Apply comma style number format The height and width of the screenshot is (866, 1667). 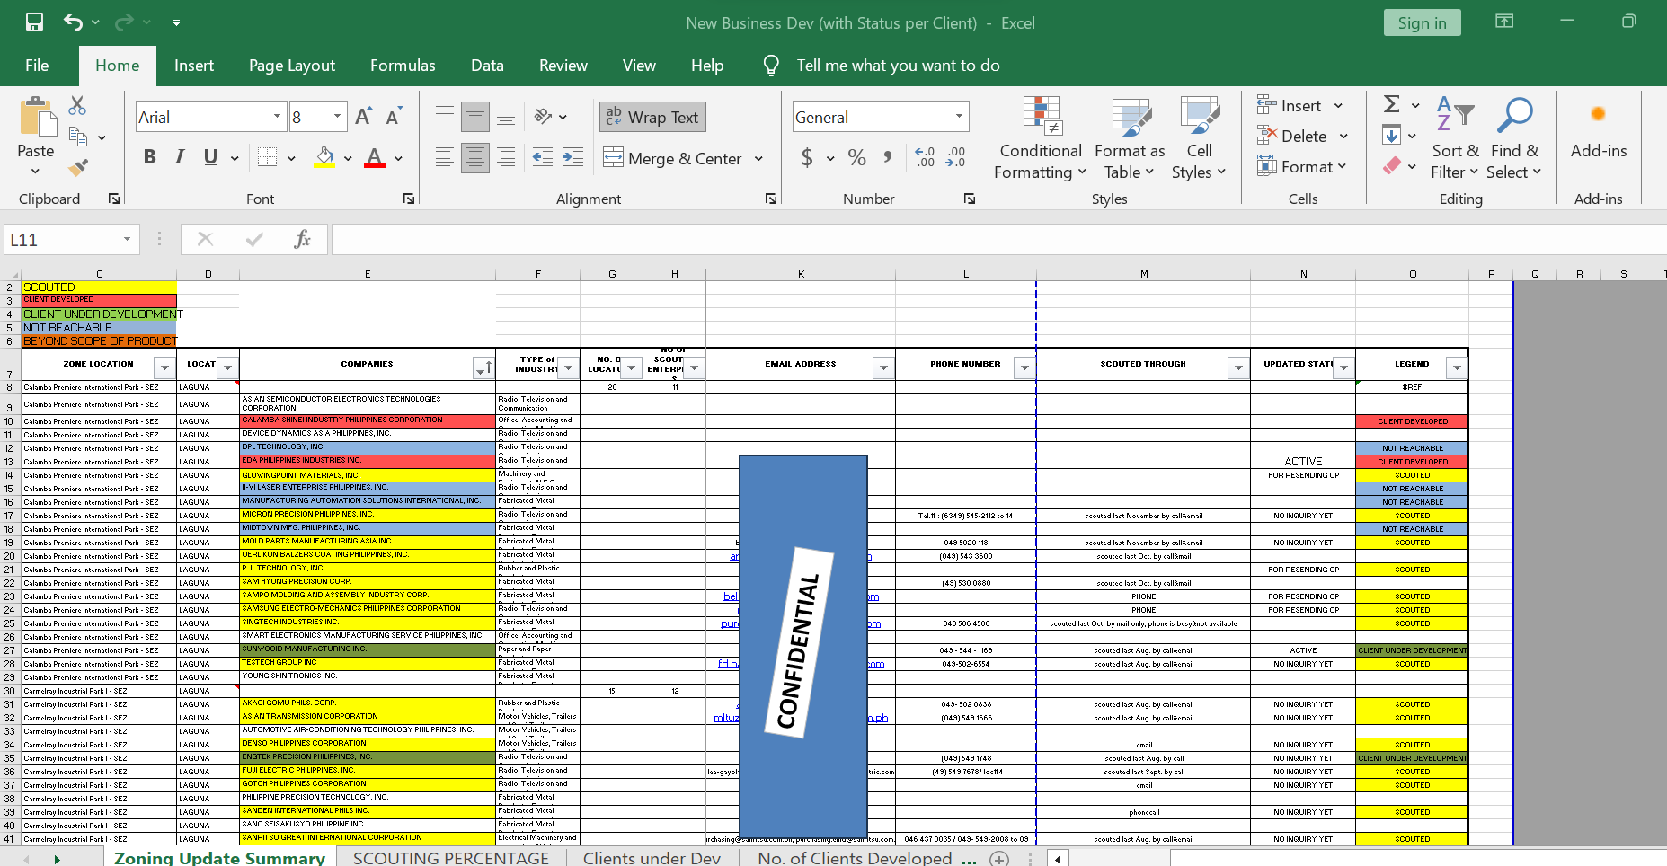pos(887,158)
